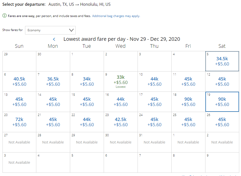Click the highlighted Dec 19 90k fare
This screenshot has width=241, height=176.
pyautogui.click(x=222, y=102)
